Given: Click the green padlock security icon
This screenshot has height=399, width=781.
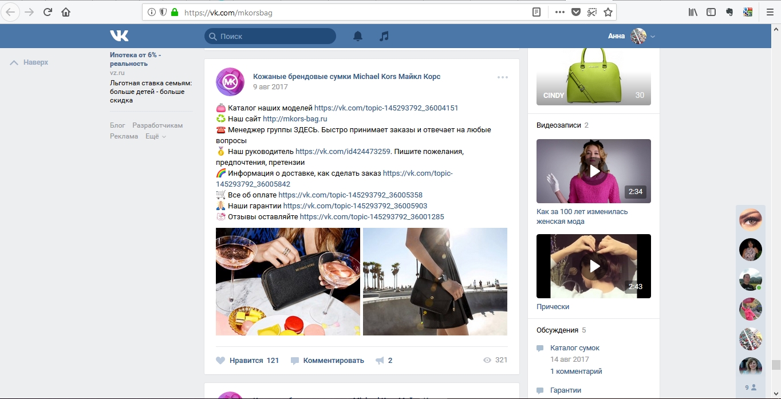Looking at the screenshot, I should [x=175, y=12].
